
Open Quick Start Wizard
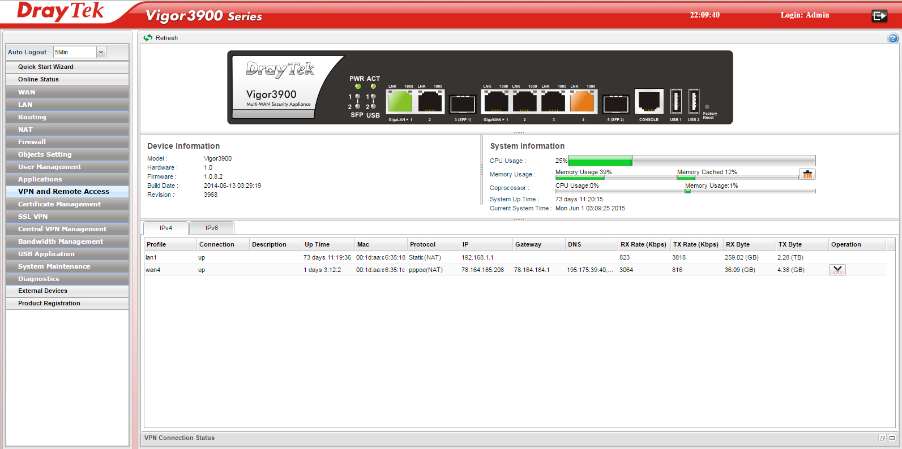pos(46,67)
